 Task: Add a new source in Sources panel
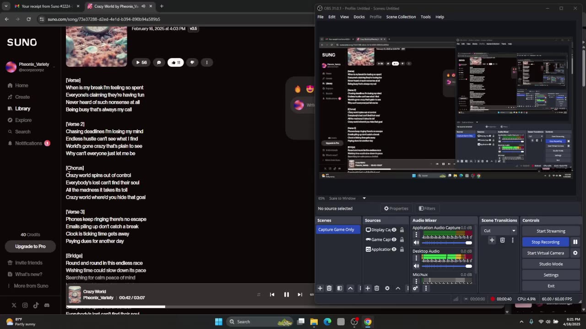pyautogui.click(x=368, y=288)
